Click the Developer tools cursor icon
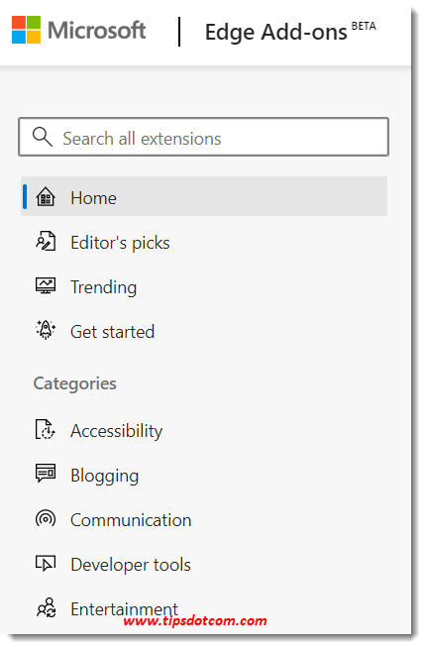 coord(46,564)
